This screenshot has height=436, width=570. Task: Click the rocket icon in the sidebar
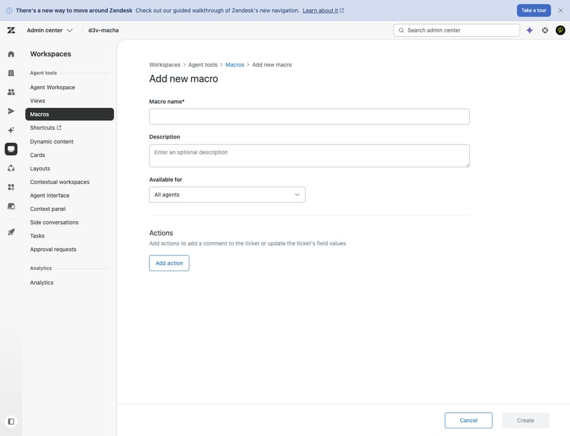(11, 232)
